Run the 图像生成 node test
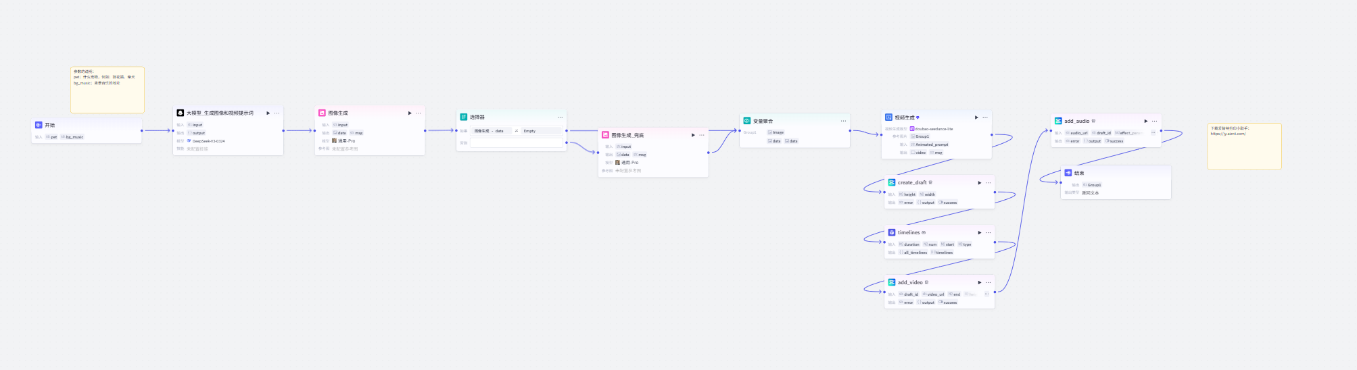This screenshot has width=1357, height=370. pyautogui.click(x=410, y=113)
